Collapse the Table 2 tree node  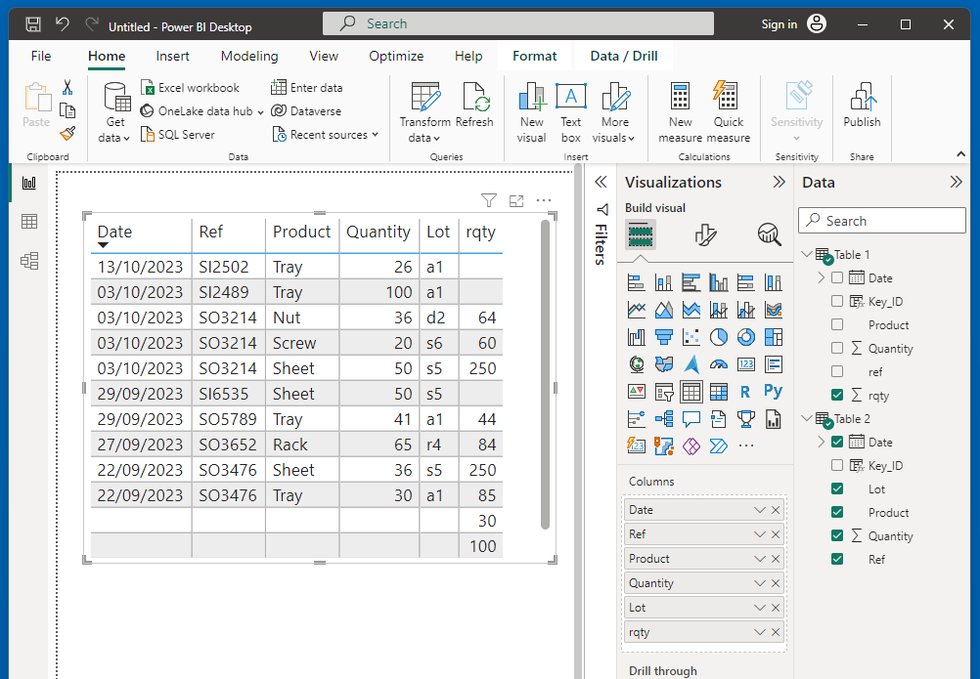coord(807,418)
